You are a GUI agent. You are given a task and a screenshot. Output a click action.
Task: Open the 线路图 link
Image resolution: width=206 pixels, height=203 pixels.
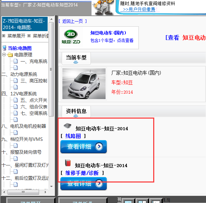pos(73,136)
